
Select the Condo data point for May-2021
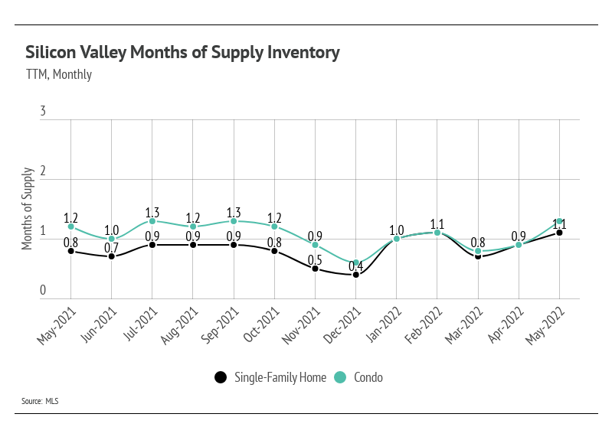coord(71,227)
